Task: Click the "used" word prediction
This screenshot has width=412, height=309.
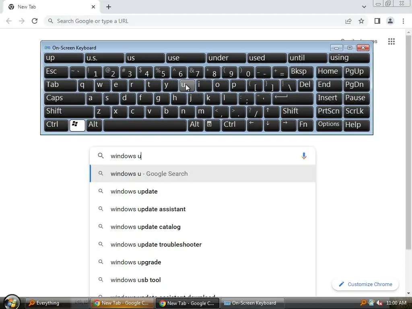Action: click(267, 58)
